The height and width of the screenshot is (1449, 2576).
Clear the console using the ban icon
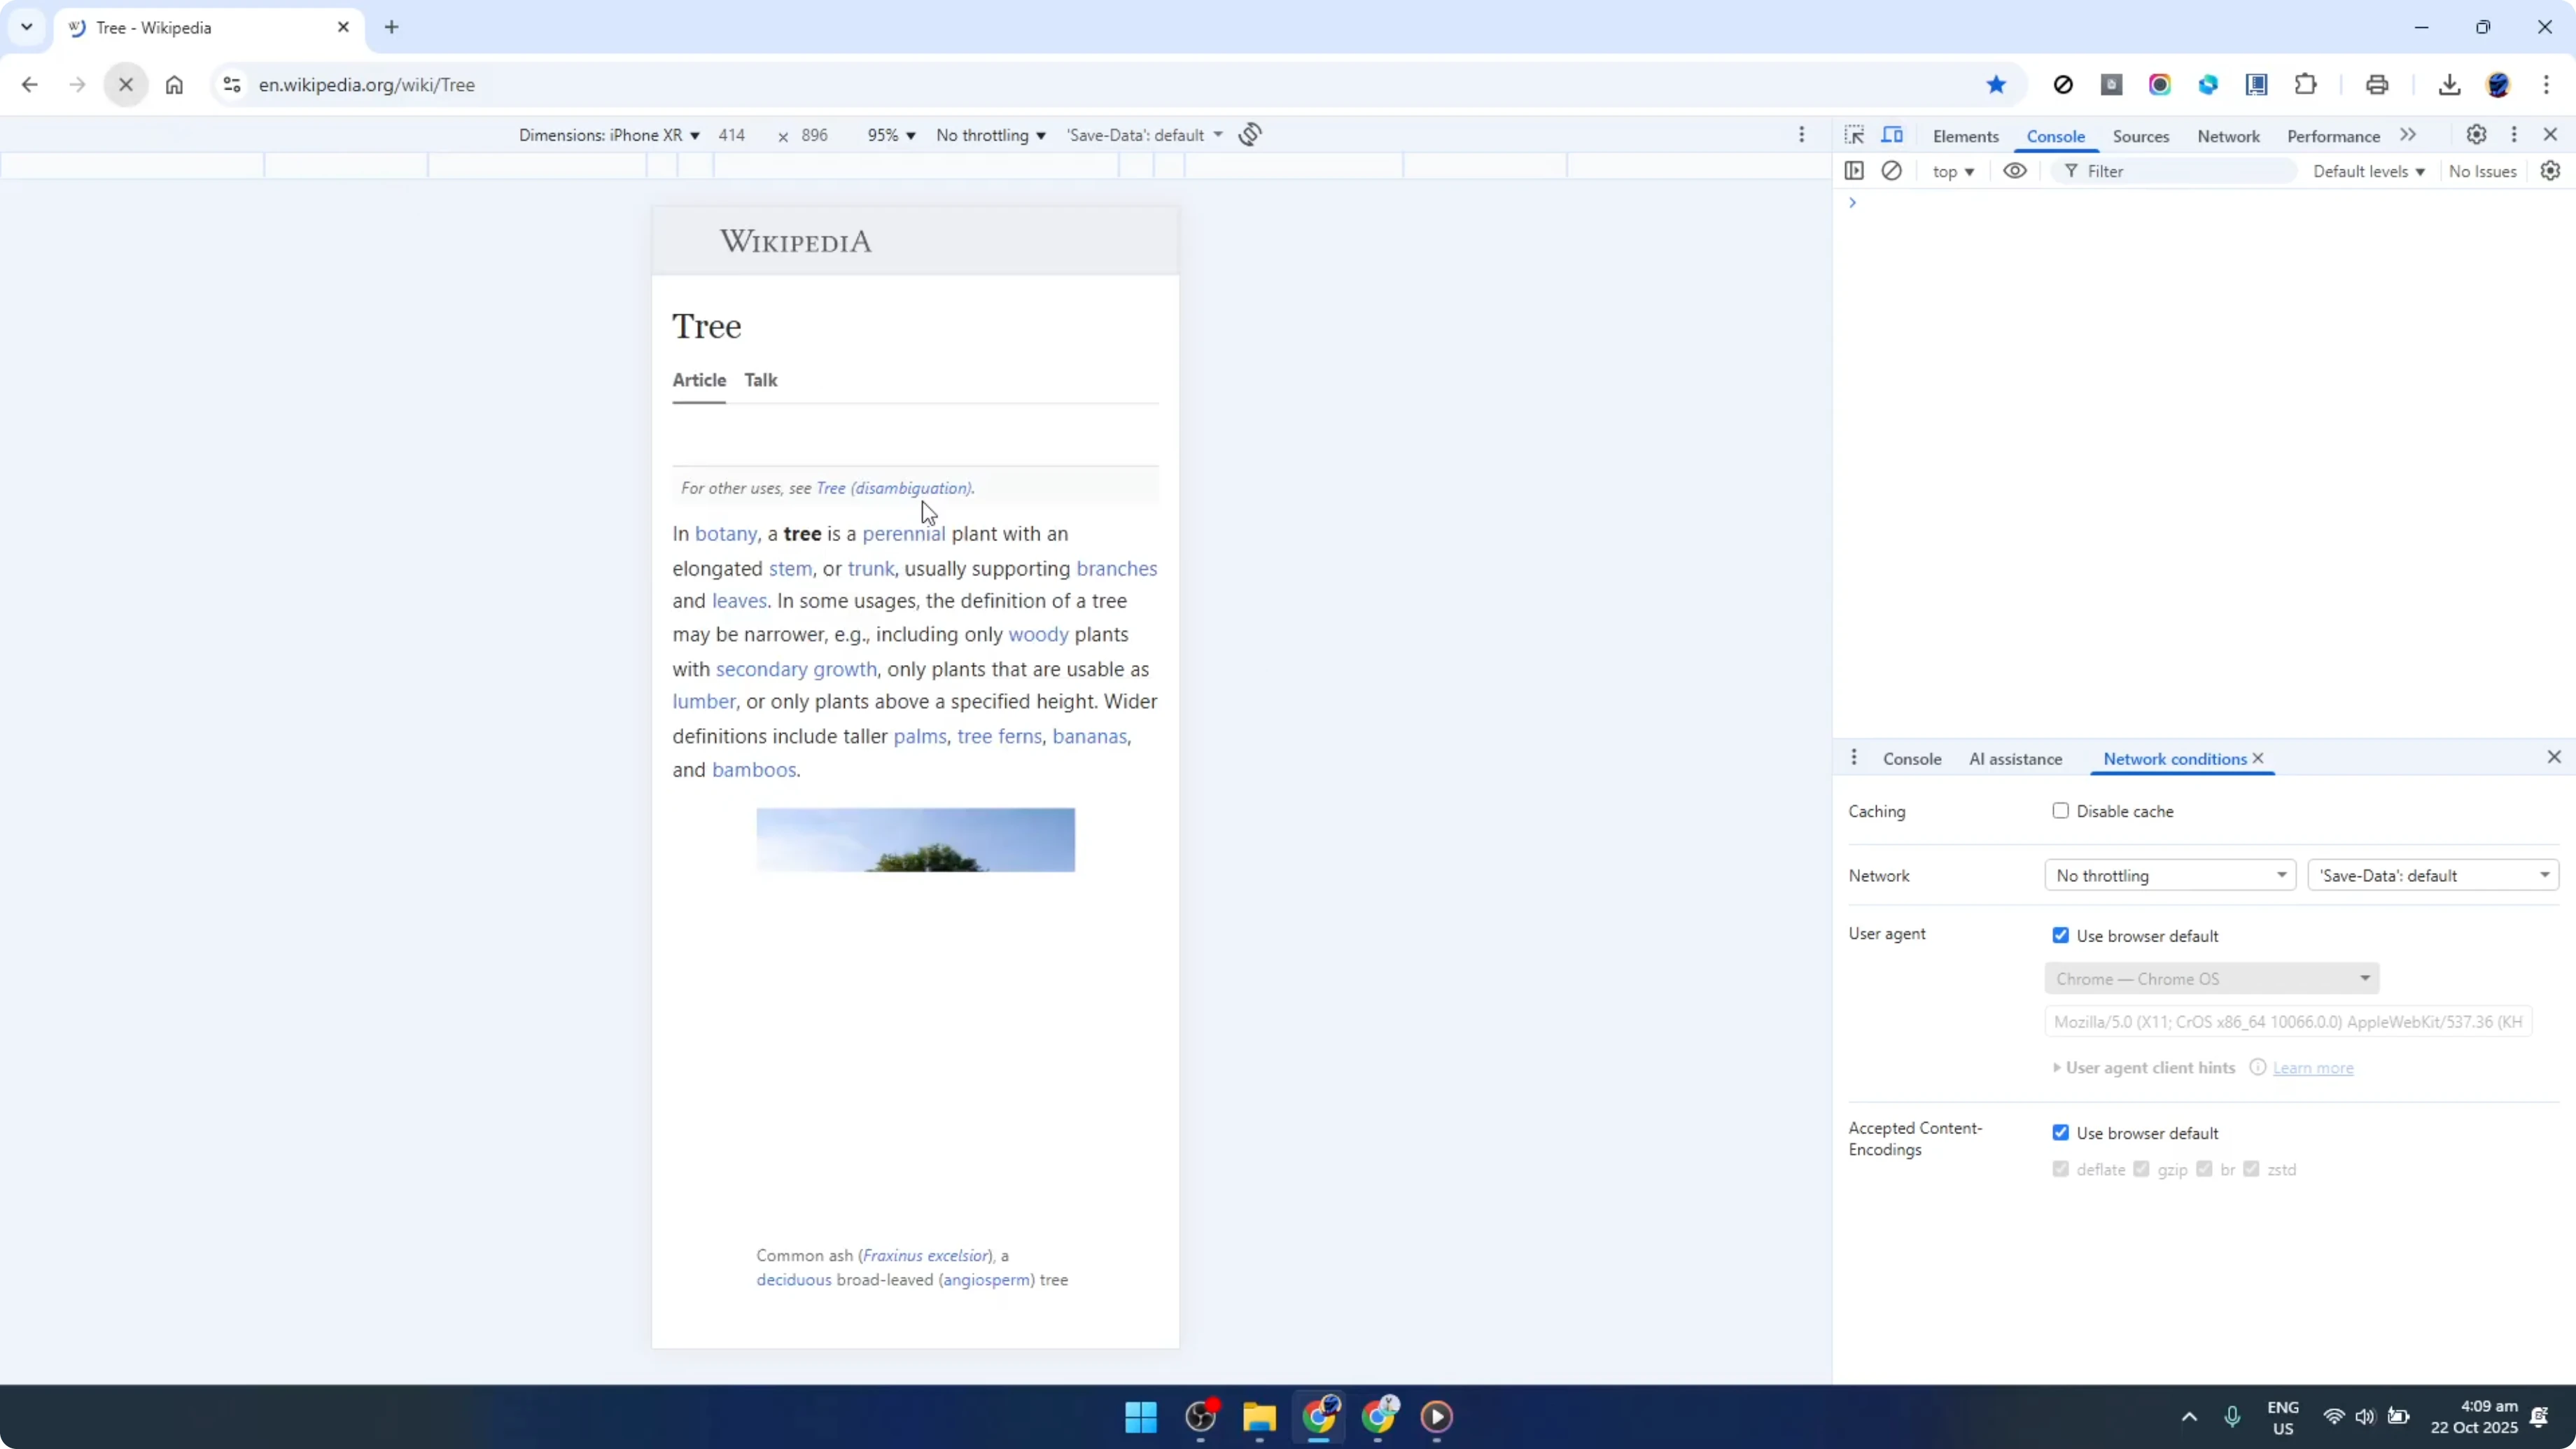tap(1892, 171)
